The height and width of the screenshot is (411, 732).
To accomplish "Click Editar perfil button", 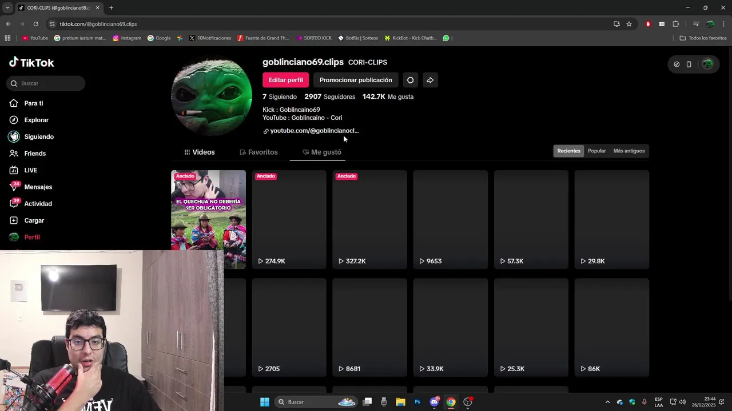I will (285, 80).
